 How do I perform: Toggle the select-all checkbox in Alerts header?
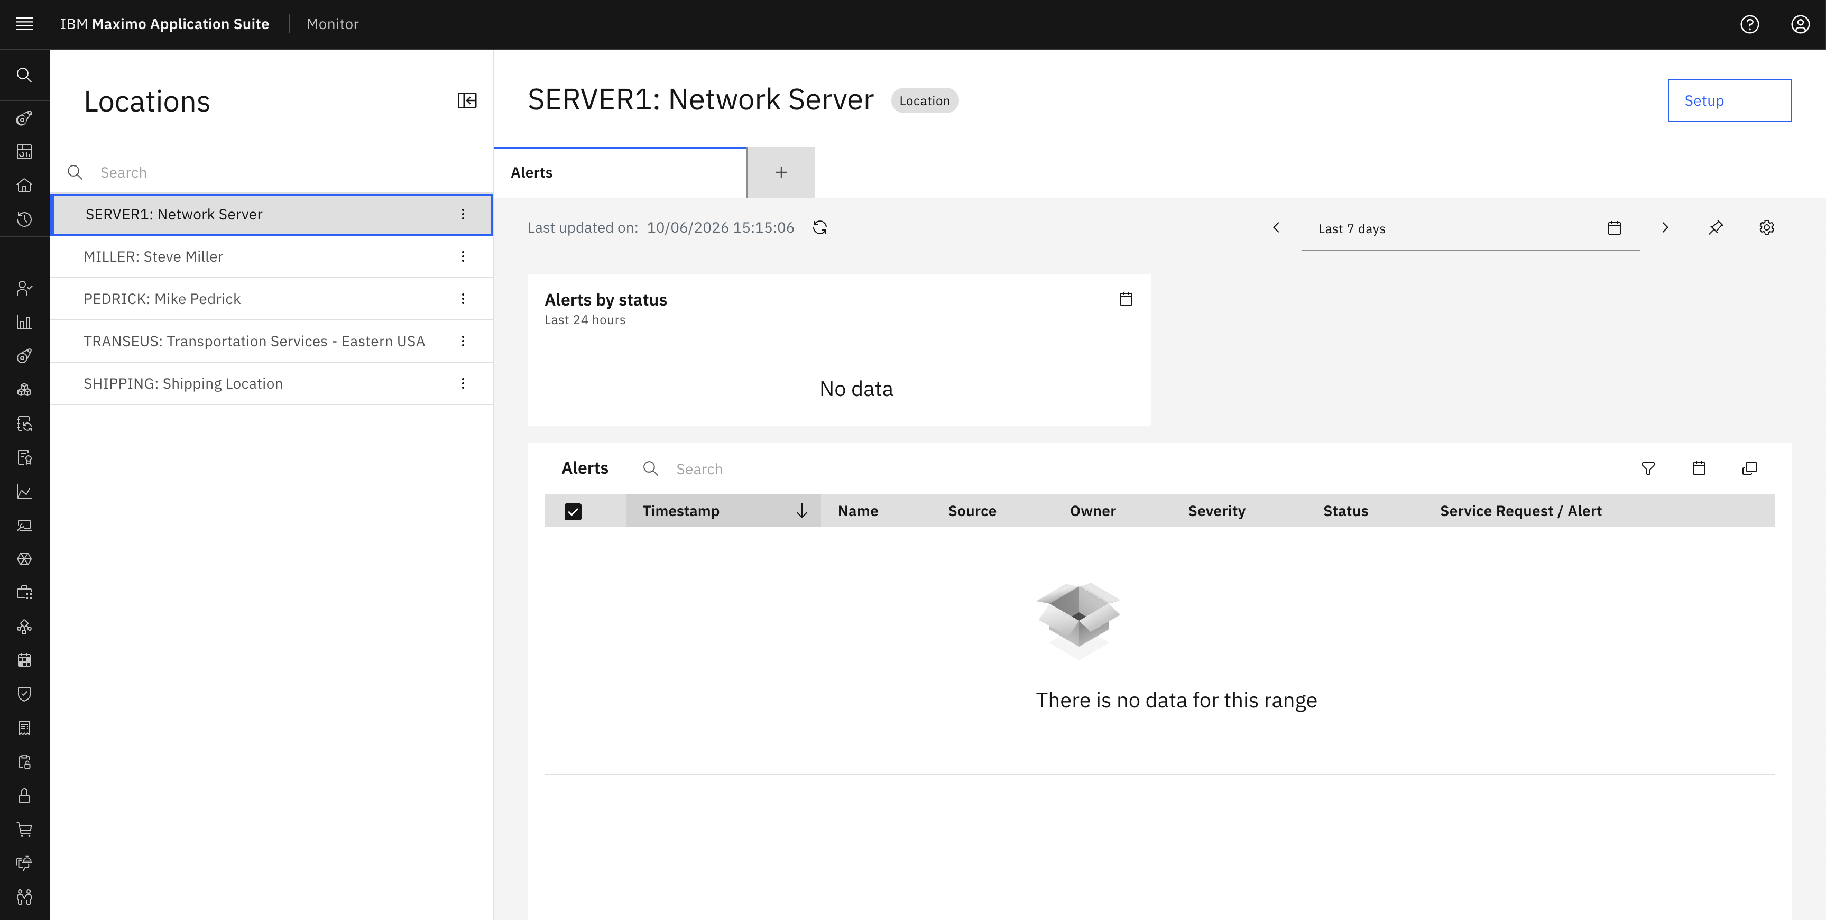tap(573, 512)
